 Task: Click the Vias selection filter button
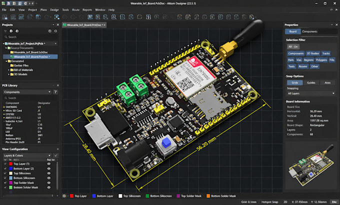[x=299, y=60]
